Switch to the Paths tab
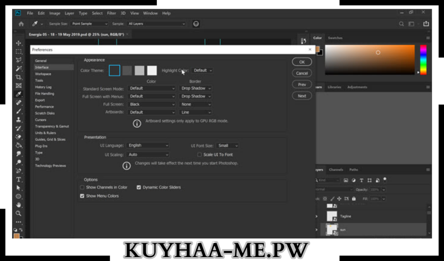Image resolution: width=444 pixels, height=261 pixels. 353,170
